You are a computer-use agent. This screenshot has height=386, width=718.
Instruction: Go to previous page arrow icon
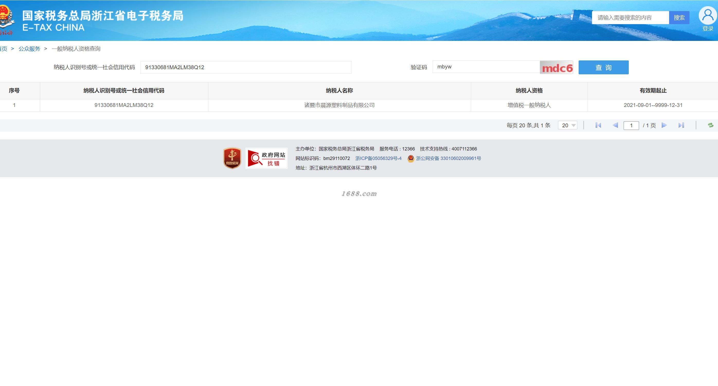(615, 125)
